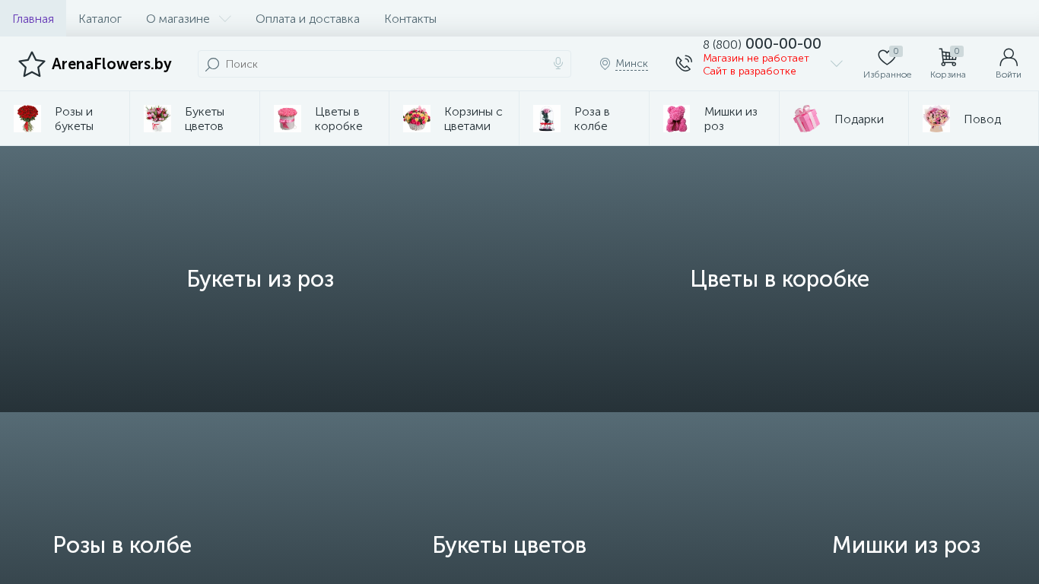This screenshot has height=584, width=1039.
Task: Click the ArenaFlowers.by star logo icon
Action: tap(32, 64)
